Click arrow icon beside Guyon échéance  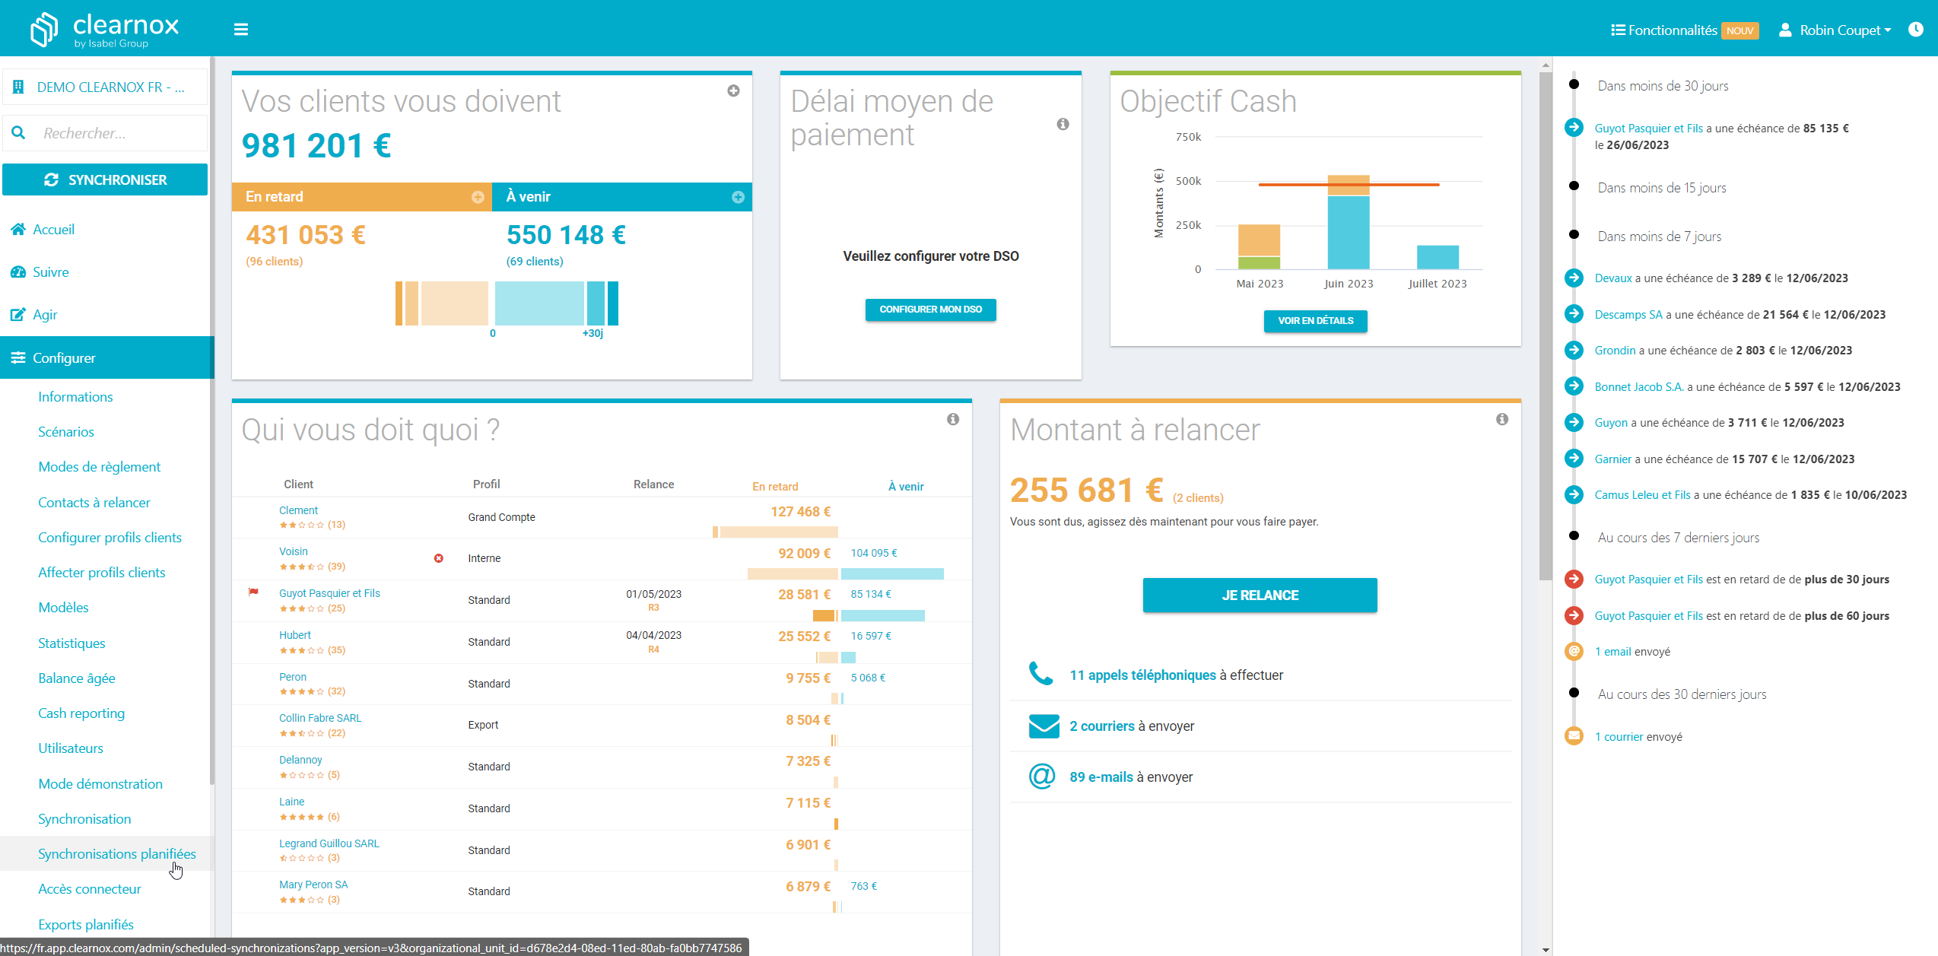point(1574,422)
